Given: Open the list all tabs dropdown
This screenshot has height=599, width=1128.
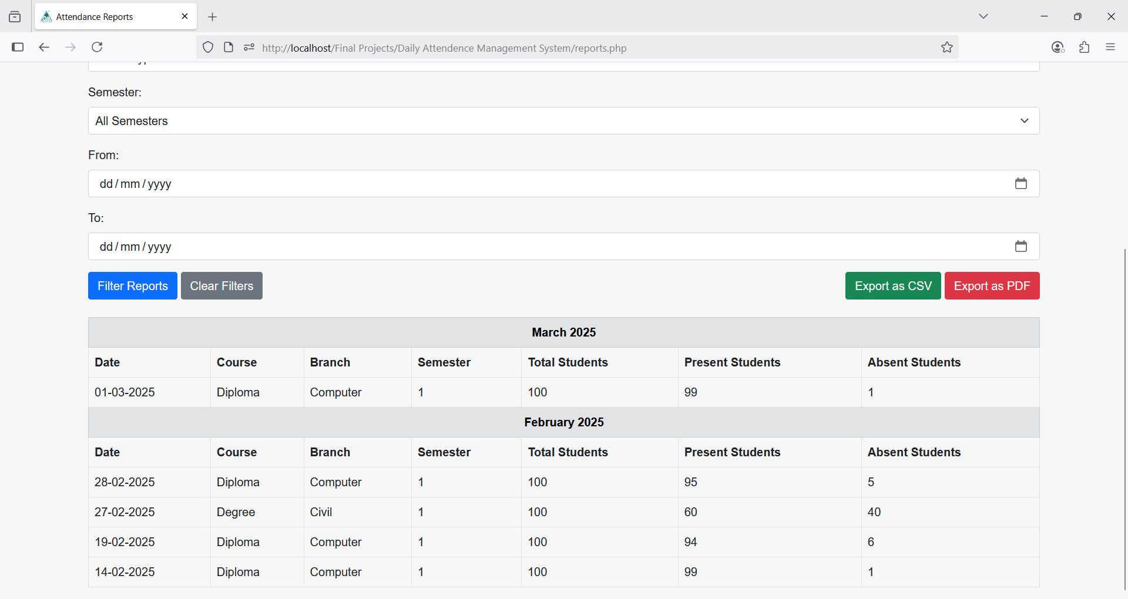Looking at the screenshot, I should tap(983, 16).
